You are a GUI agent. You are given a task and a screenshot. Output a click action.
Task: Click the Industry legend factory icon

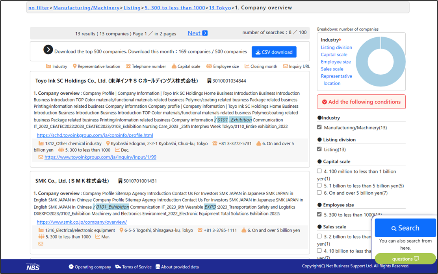[48, 66]
